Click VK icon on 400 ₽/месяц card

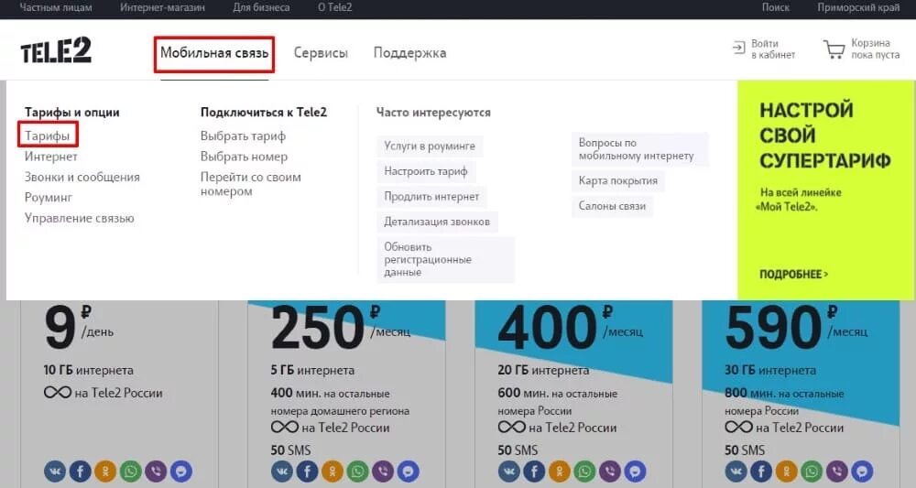508,472
